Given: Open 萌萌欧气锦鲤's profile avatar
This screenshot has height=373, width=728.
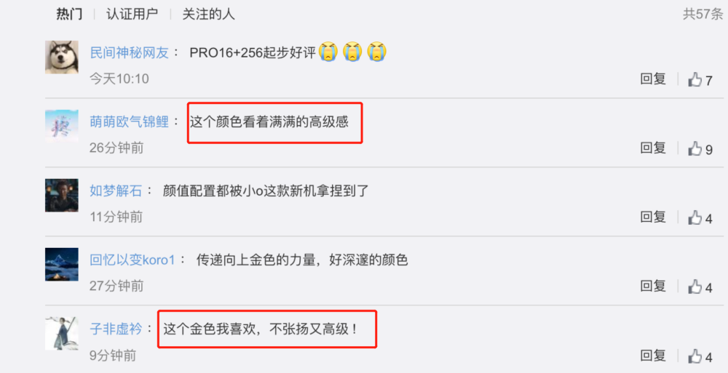Looking at the screenshot, I should [x=62, y=127].
